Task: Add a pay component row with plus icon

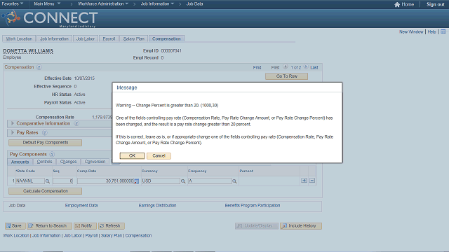Action: (304, 181)
